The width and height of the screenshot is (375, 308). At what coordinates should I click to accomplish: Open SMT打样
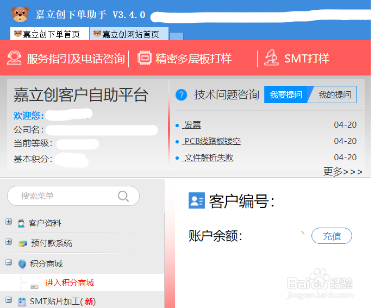coord(307,59)
